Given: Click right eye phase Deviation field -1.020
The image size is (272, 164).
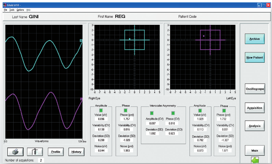Looking at the screenshot, I should pyautogui.click(x=127, y=140).
